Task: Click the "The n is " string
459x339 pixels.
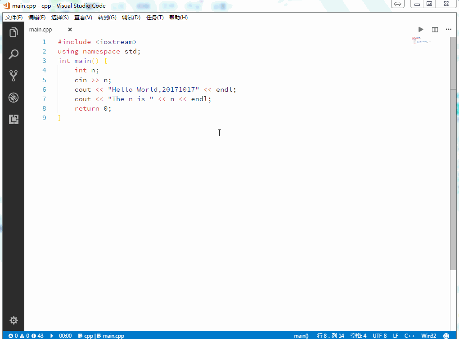Action: [130, 99]
